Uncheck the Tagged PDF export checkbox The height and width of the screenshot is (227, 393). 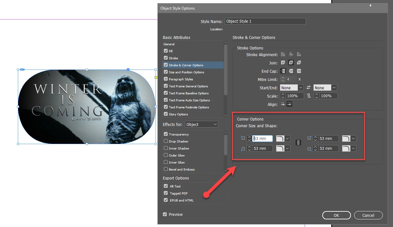166,193
